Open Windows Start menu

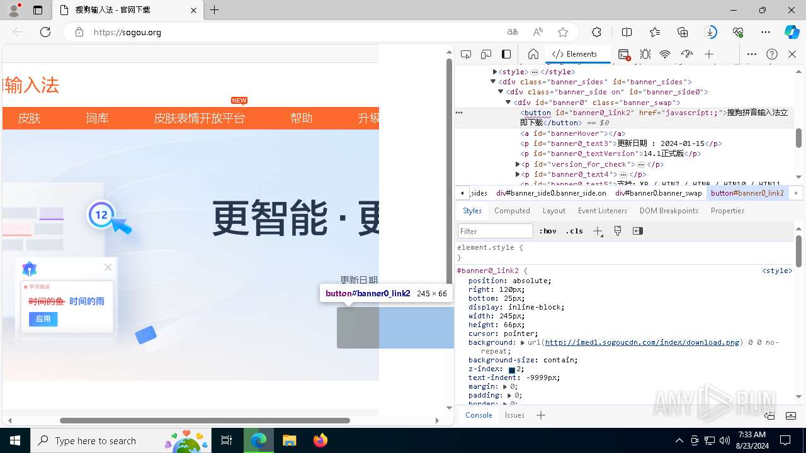[x=15, y=440]
